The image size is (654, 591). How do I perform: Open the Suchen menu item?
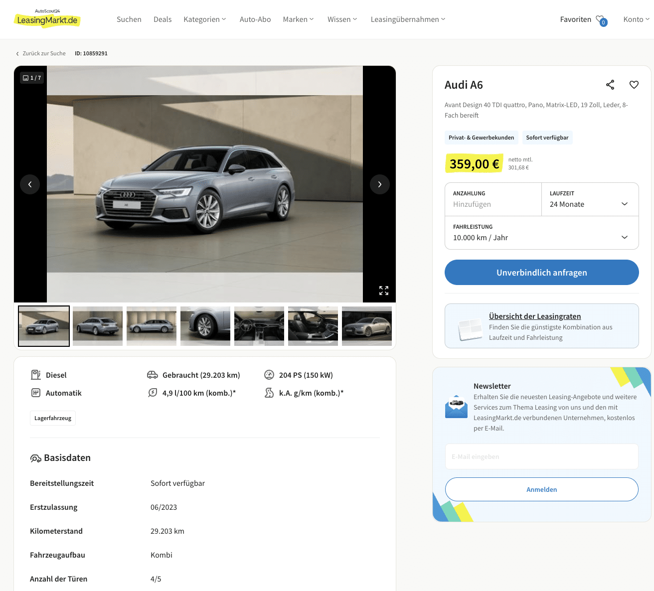pyautogui.click(x=129, y=19)
